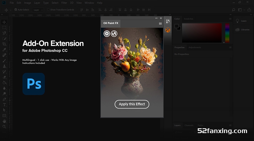254x141 pixels.
Task: Open the Auto-Select Layer dropdown
Action: pyautogui.click(x=38, y=10)
